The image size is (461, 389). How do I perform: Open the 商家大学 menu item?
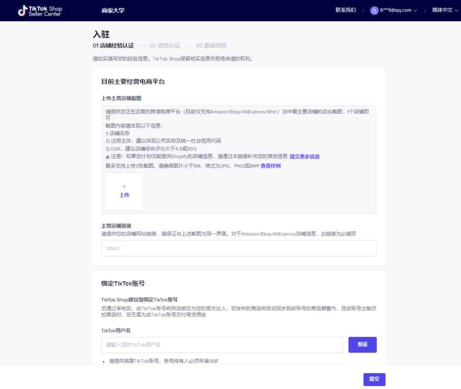113,11
